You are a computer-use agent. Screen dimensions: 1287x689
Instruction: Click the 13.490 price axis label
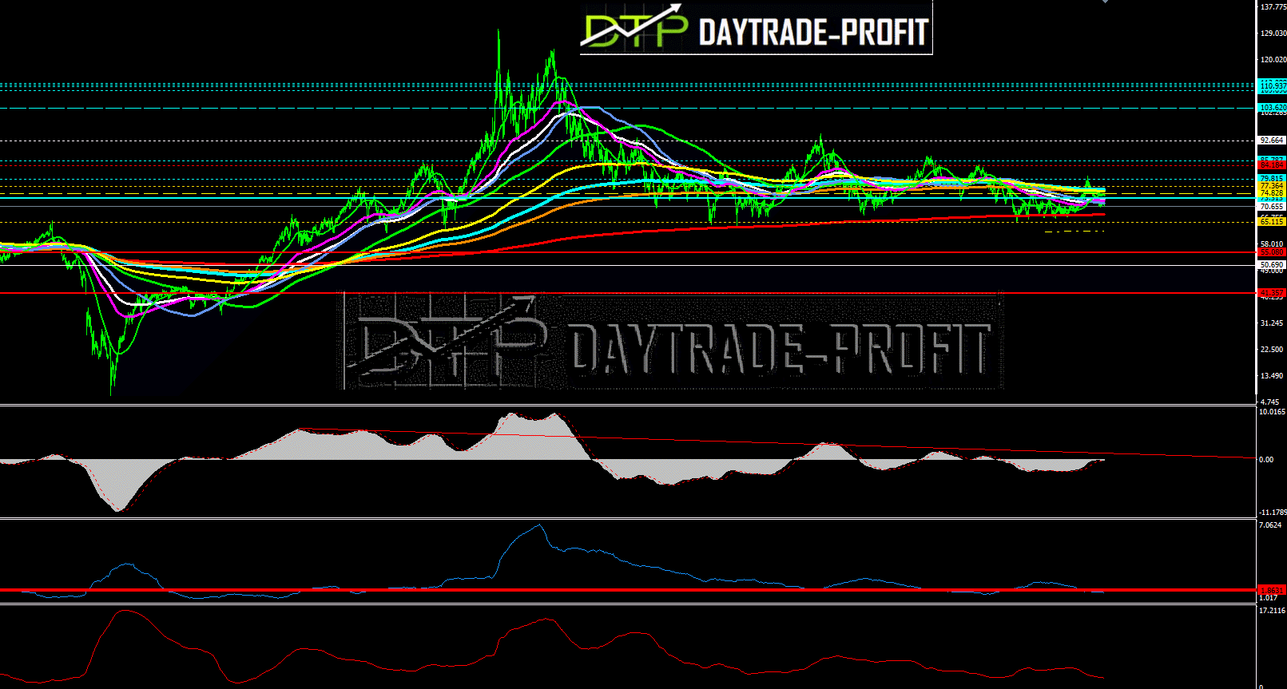coord(1273,376)
